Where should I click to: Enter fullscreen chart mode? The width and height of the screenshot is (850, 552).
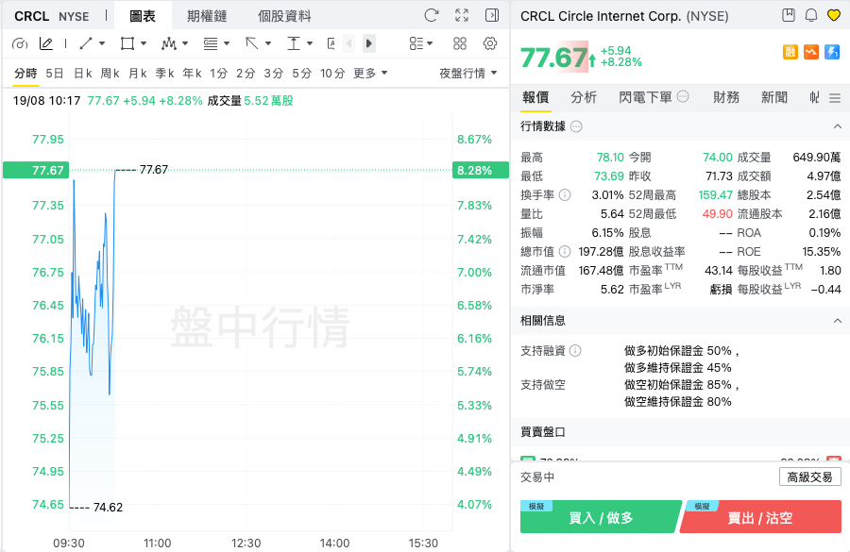tap(461, 15)
